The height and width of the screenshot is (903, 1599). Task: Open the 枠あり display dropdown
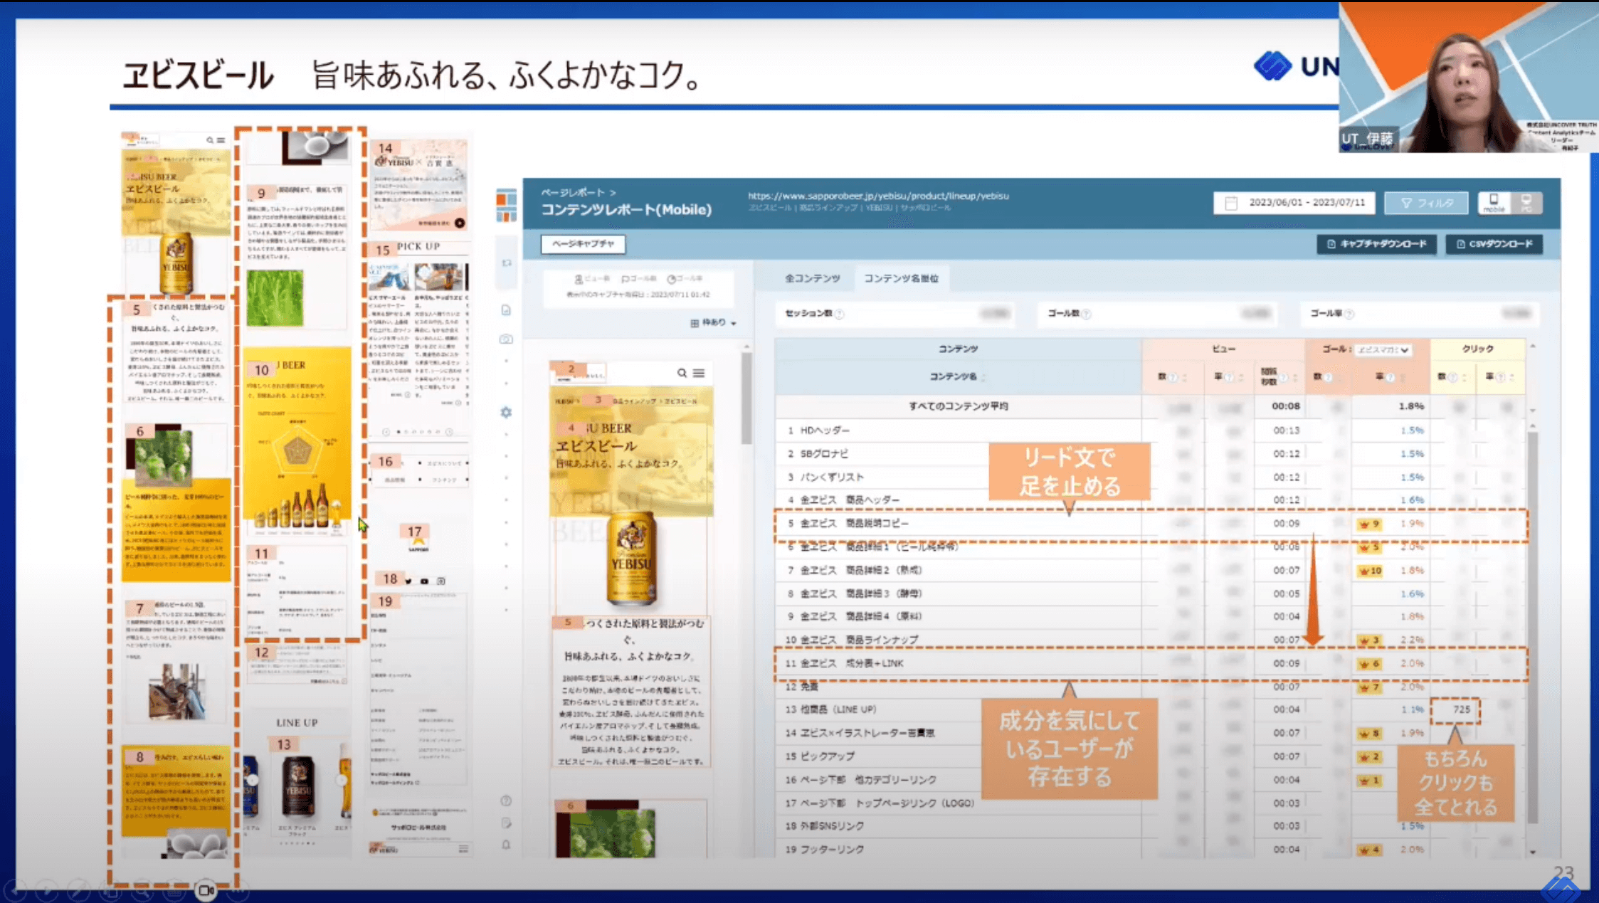point(713,322)
